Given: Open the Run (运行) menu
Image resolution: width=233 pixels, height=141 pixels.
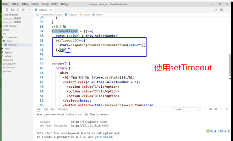Looking at the screenshot, I should [x=45, y=4].
